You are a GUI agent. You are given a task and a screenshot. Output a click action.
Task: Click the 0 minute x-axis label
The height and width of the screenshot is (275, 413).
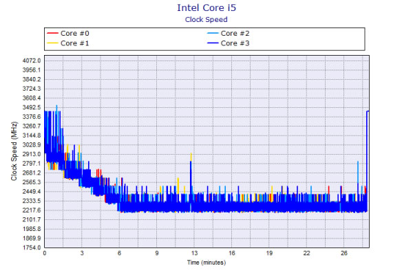tap(45, 253)
